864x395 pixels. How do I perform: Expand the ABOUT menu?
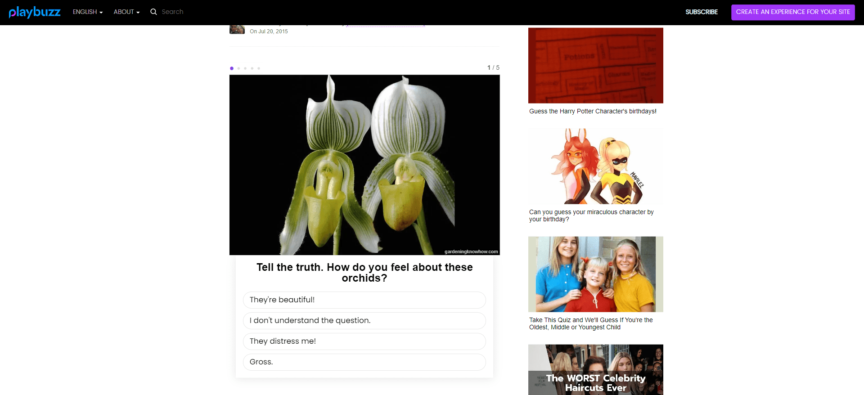126,12
